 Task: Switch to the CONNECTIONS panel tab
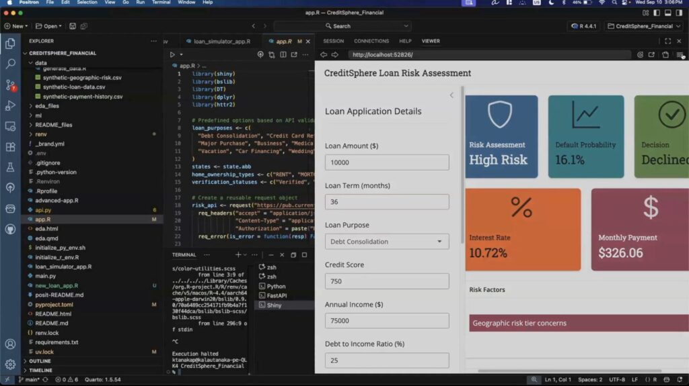[x=371, y=41]
